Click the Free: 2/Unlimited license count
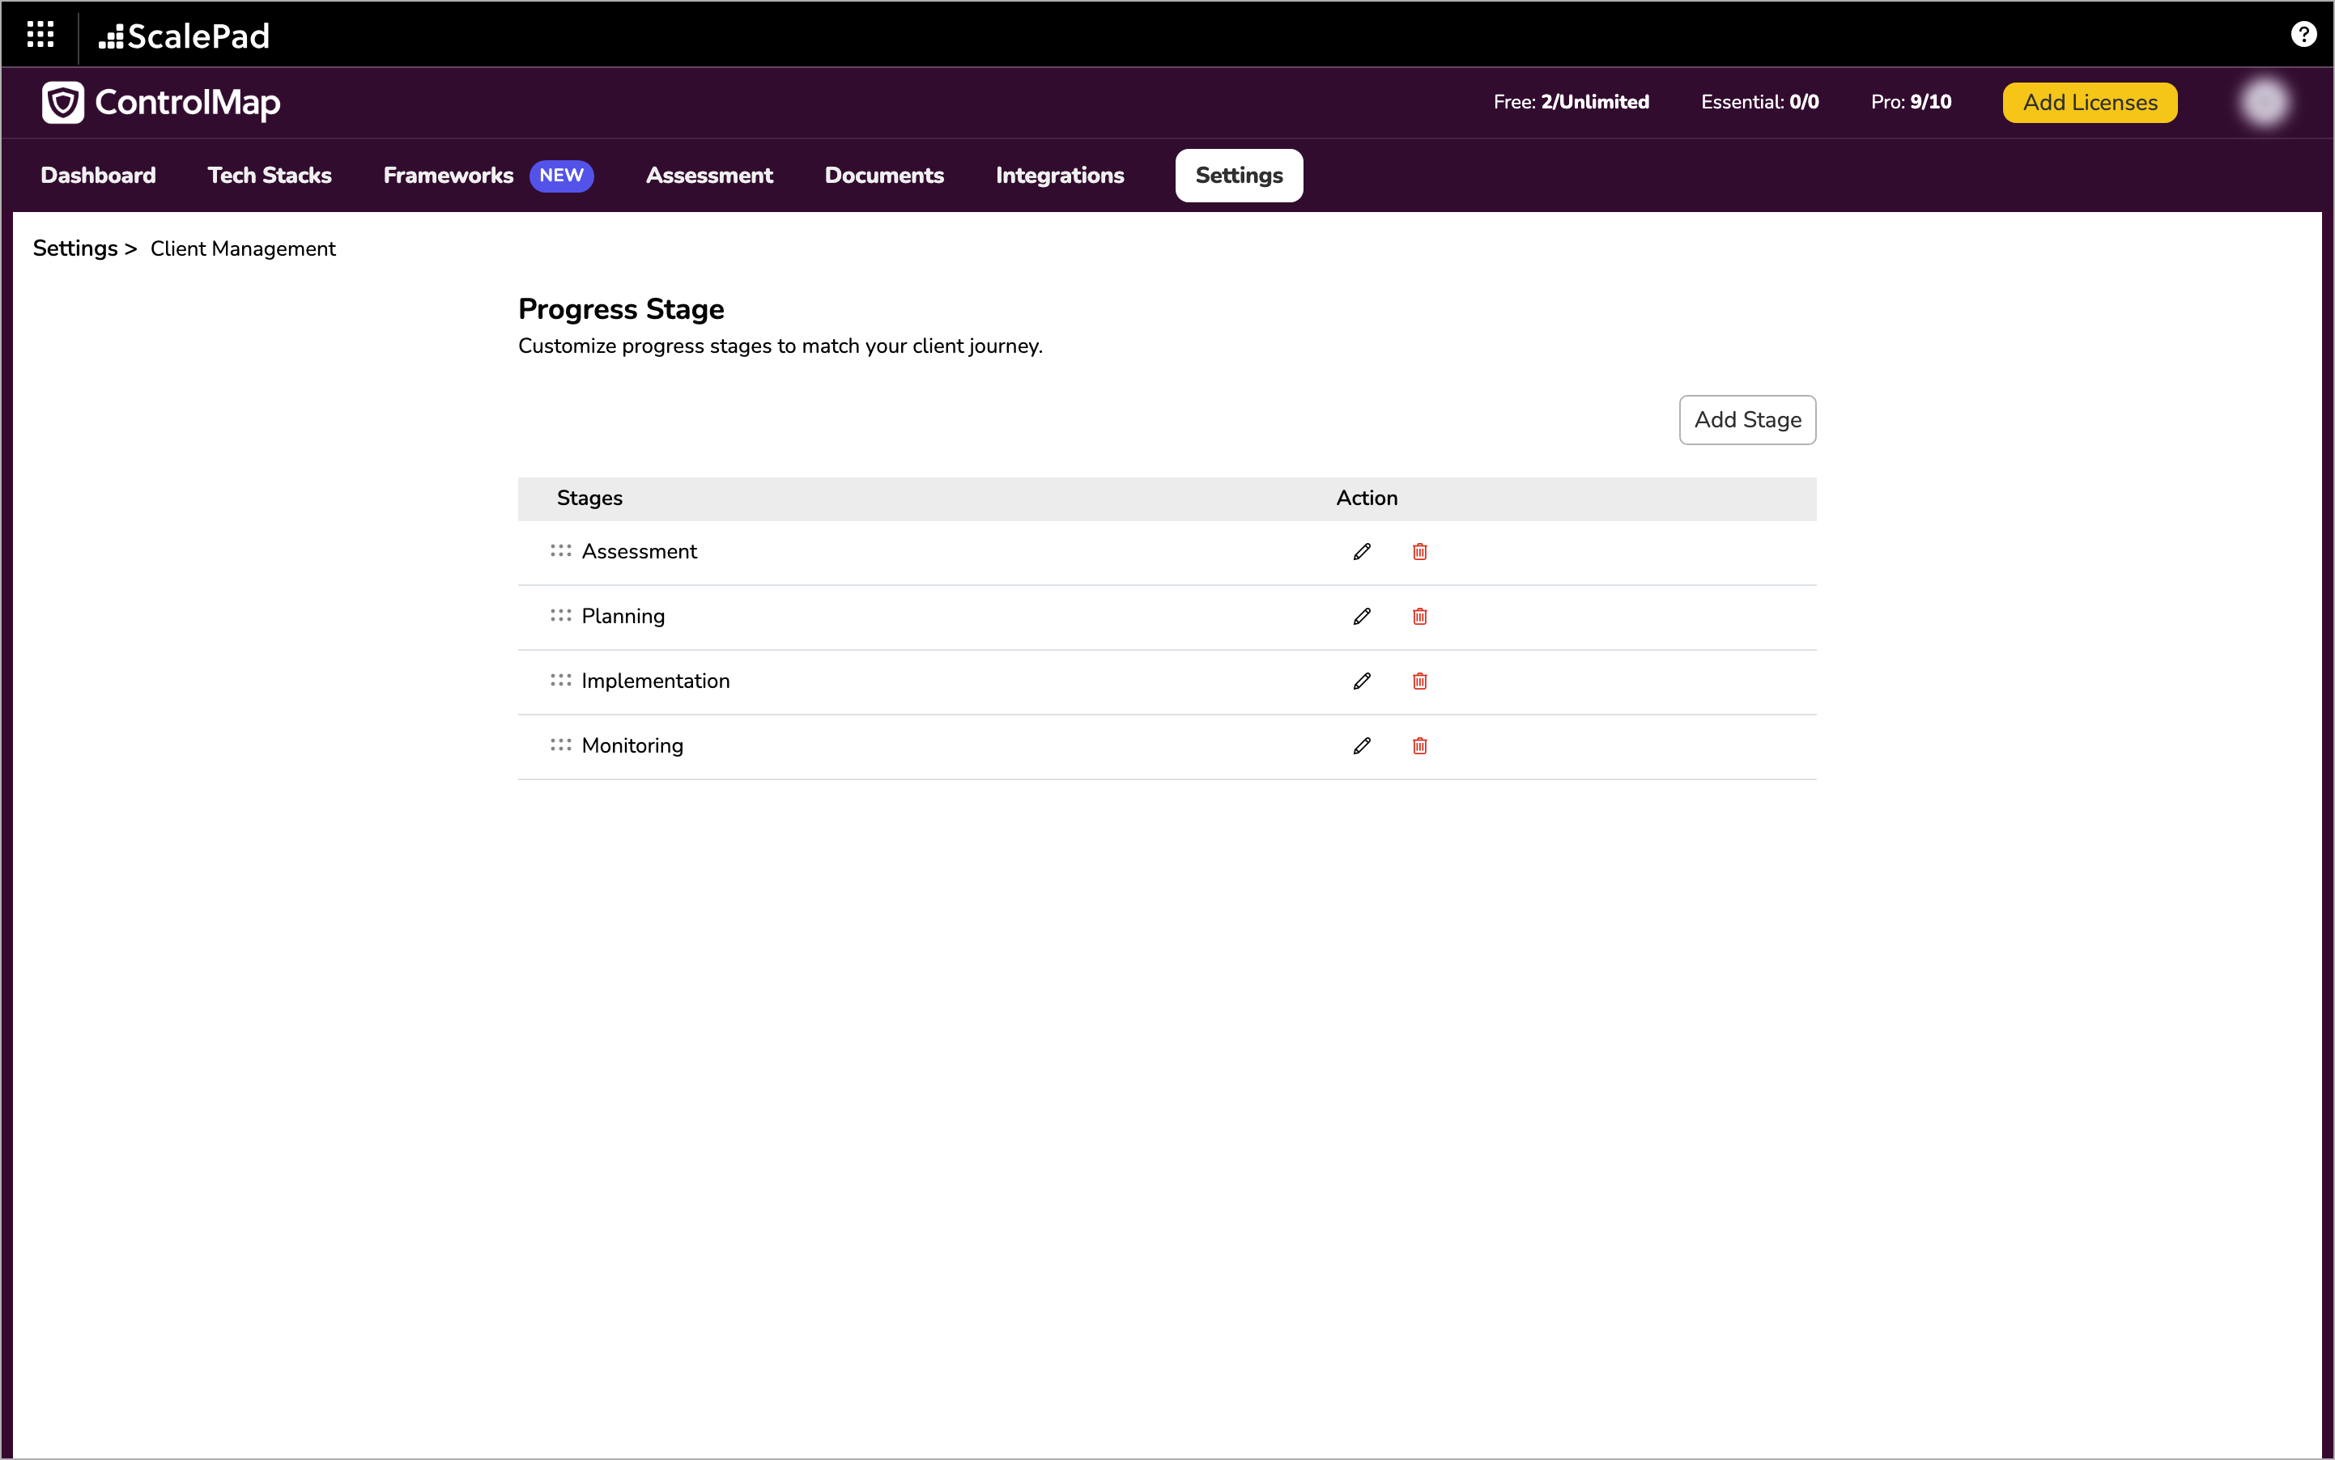Image resolution: width=2335 pixels, height=1460 pixels. (1571, 102)
